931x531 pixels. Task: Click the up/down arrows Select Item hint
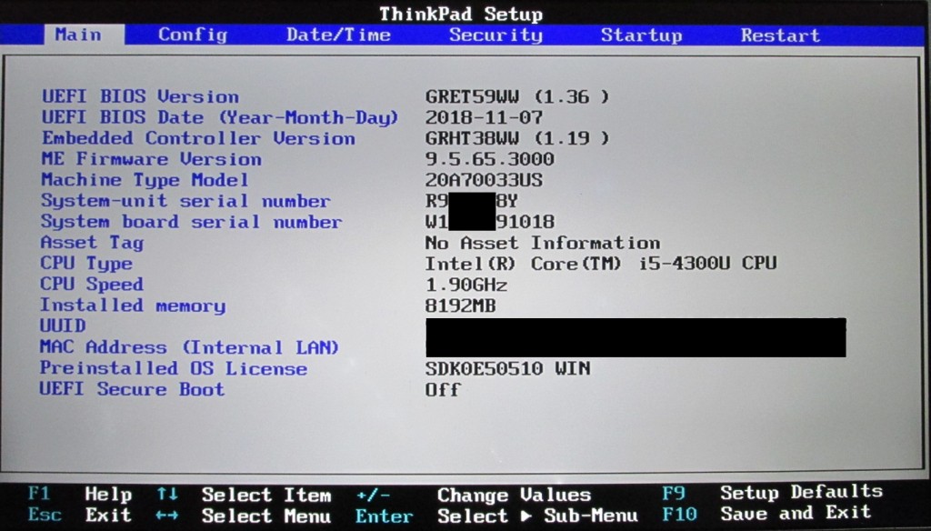(x=244, y=494)
